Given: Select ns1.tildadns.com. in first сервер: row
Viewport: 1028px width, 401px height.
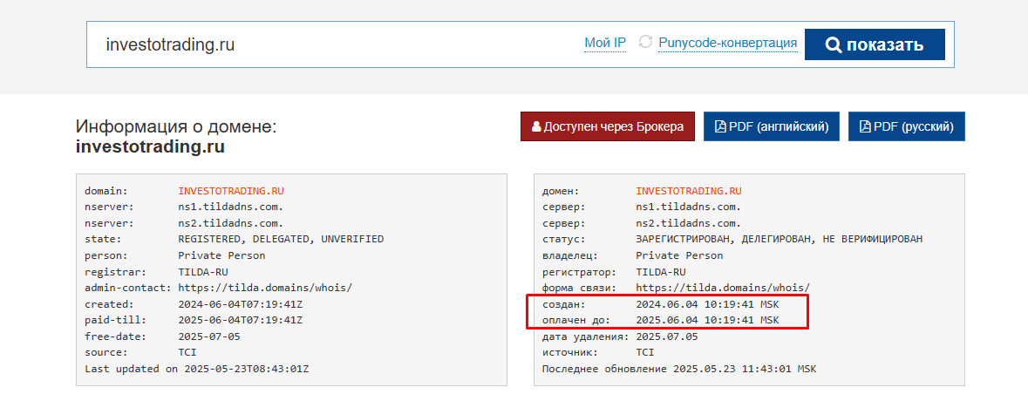Looking at the screenshot, I should 689,207.
